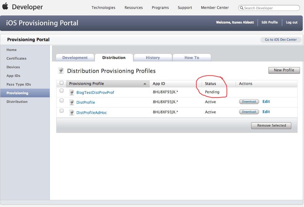Screen dimensions: 304x207
Task: Open Programs in top navigation
Action: pyautogui.click(x=160, y=7)
